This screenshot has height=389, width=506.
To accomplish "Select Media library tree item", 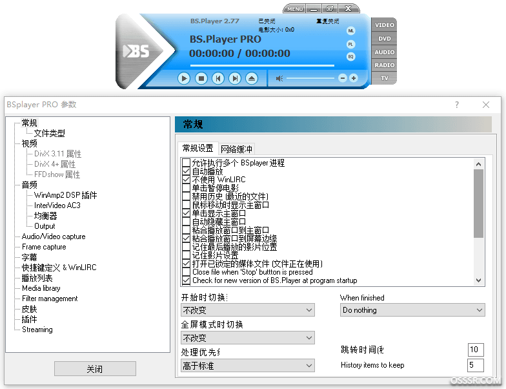I will [41, 288].
